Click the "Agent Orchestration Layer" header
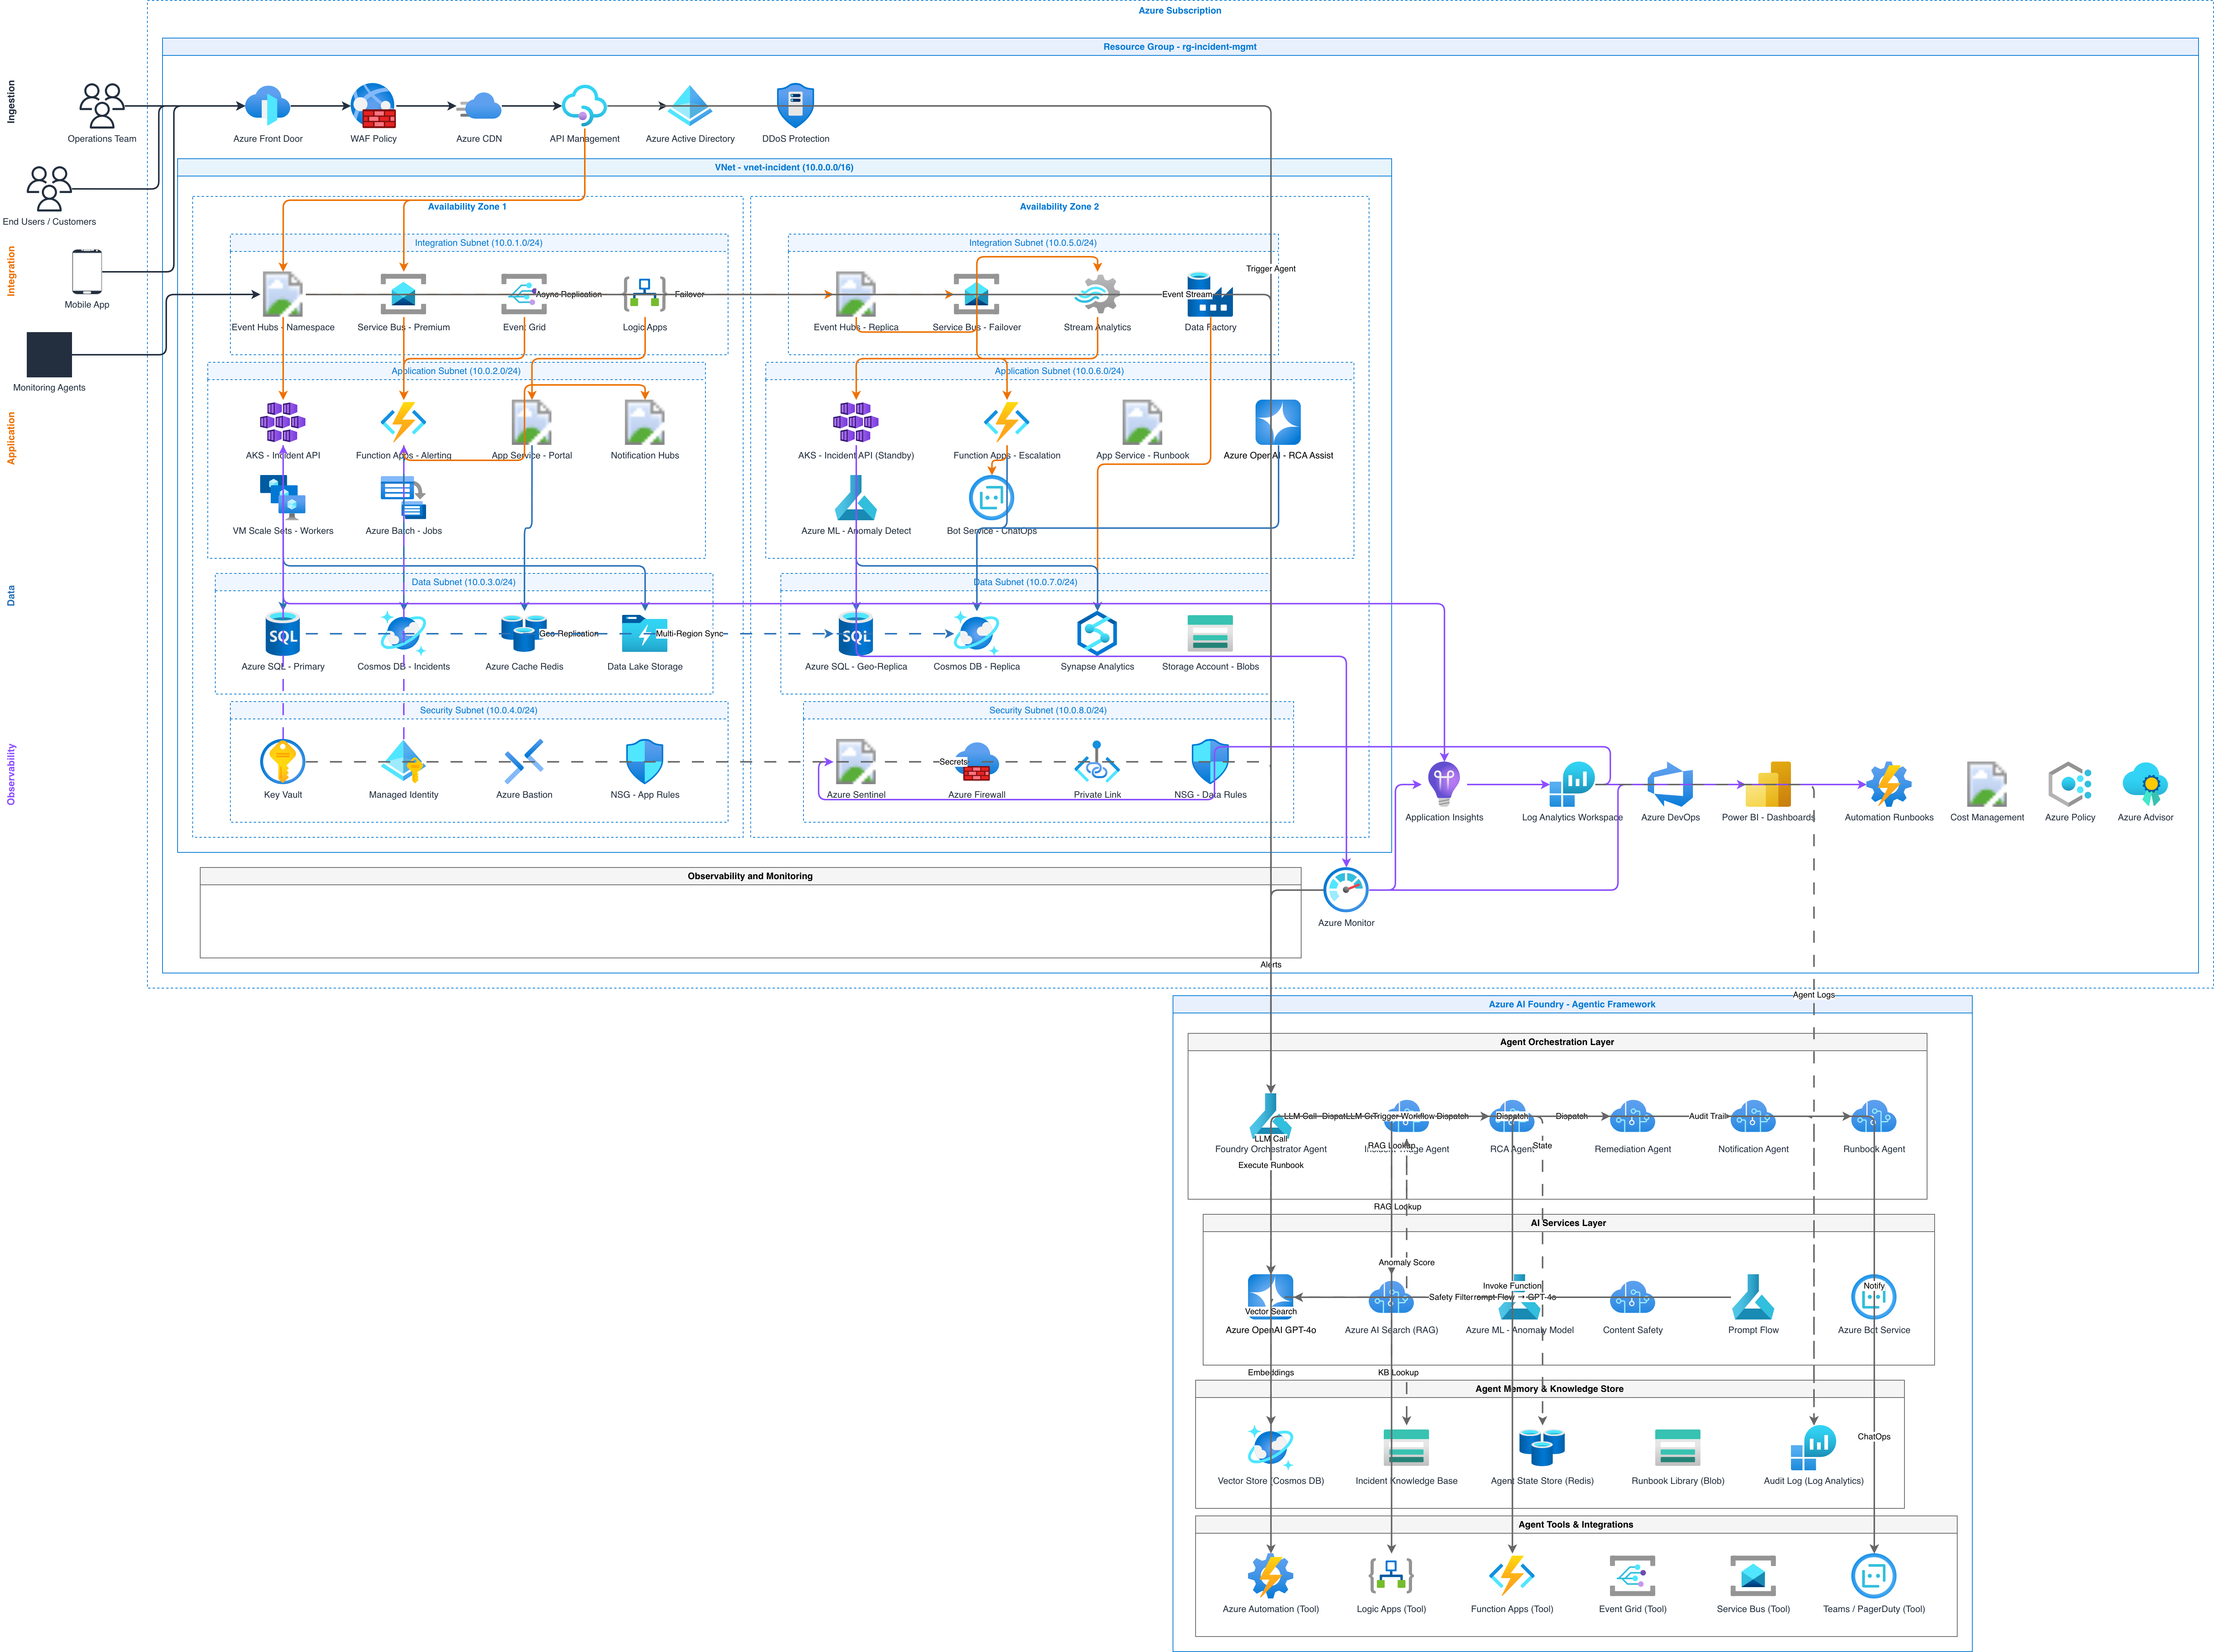 (x=1557, y=1042)
